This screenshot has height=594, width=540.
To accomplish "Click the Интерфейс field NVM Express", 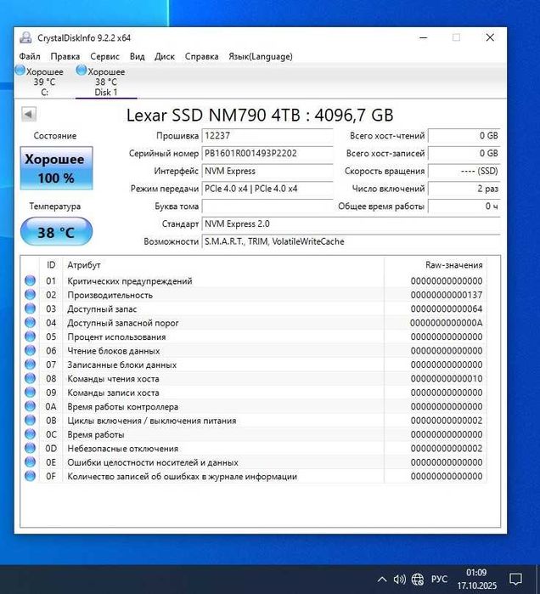I will (267, 171).
